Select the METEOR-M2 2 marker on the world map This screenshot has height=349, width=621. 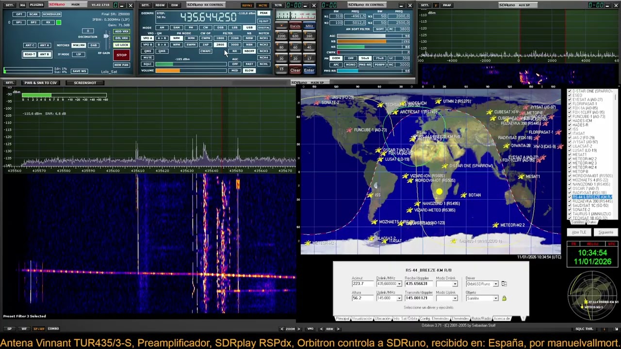click(x=495, y=225)
